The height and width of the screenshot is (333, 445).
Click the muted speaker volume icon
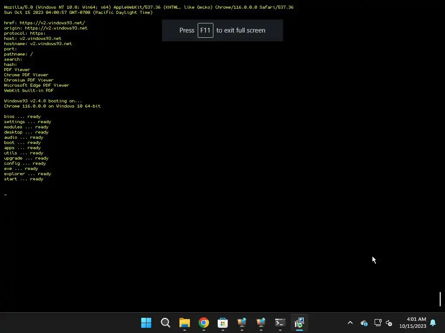[389, 323]
